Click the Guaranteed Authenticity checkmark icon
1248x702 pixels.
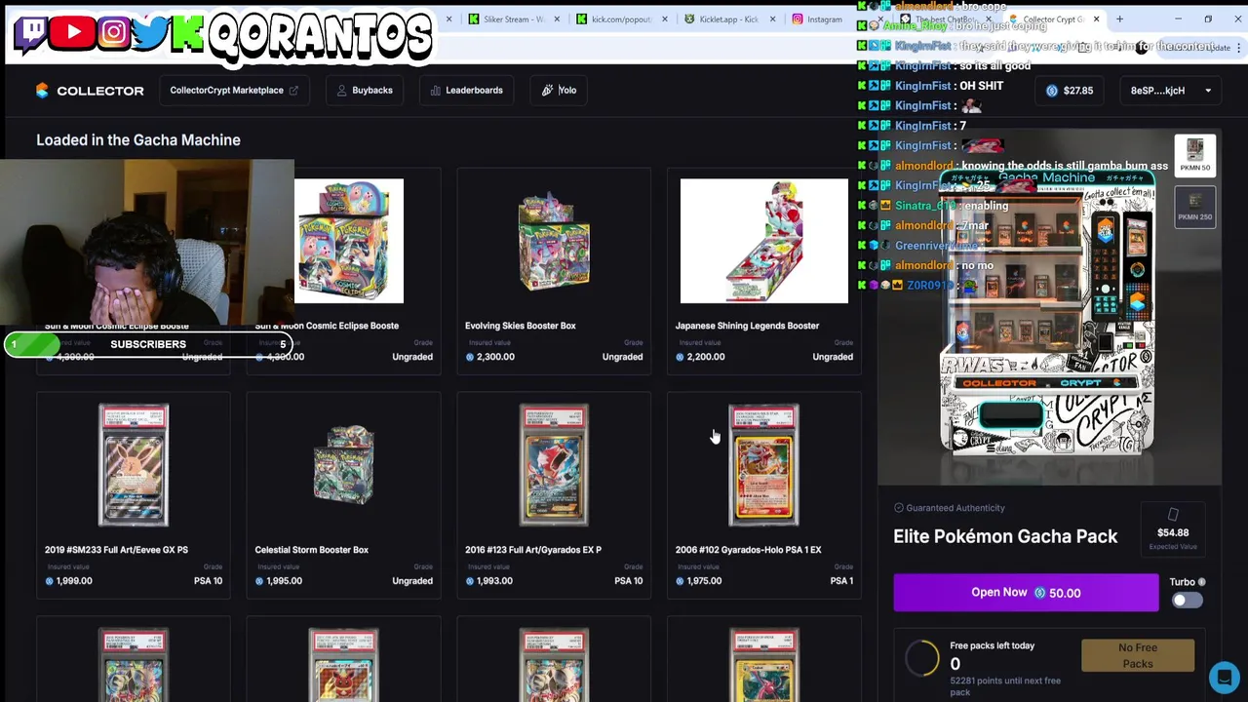pyautogui.click(x=898, y=508)
